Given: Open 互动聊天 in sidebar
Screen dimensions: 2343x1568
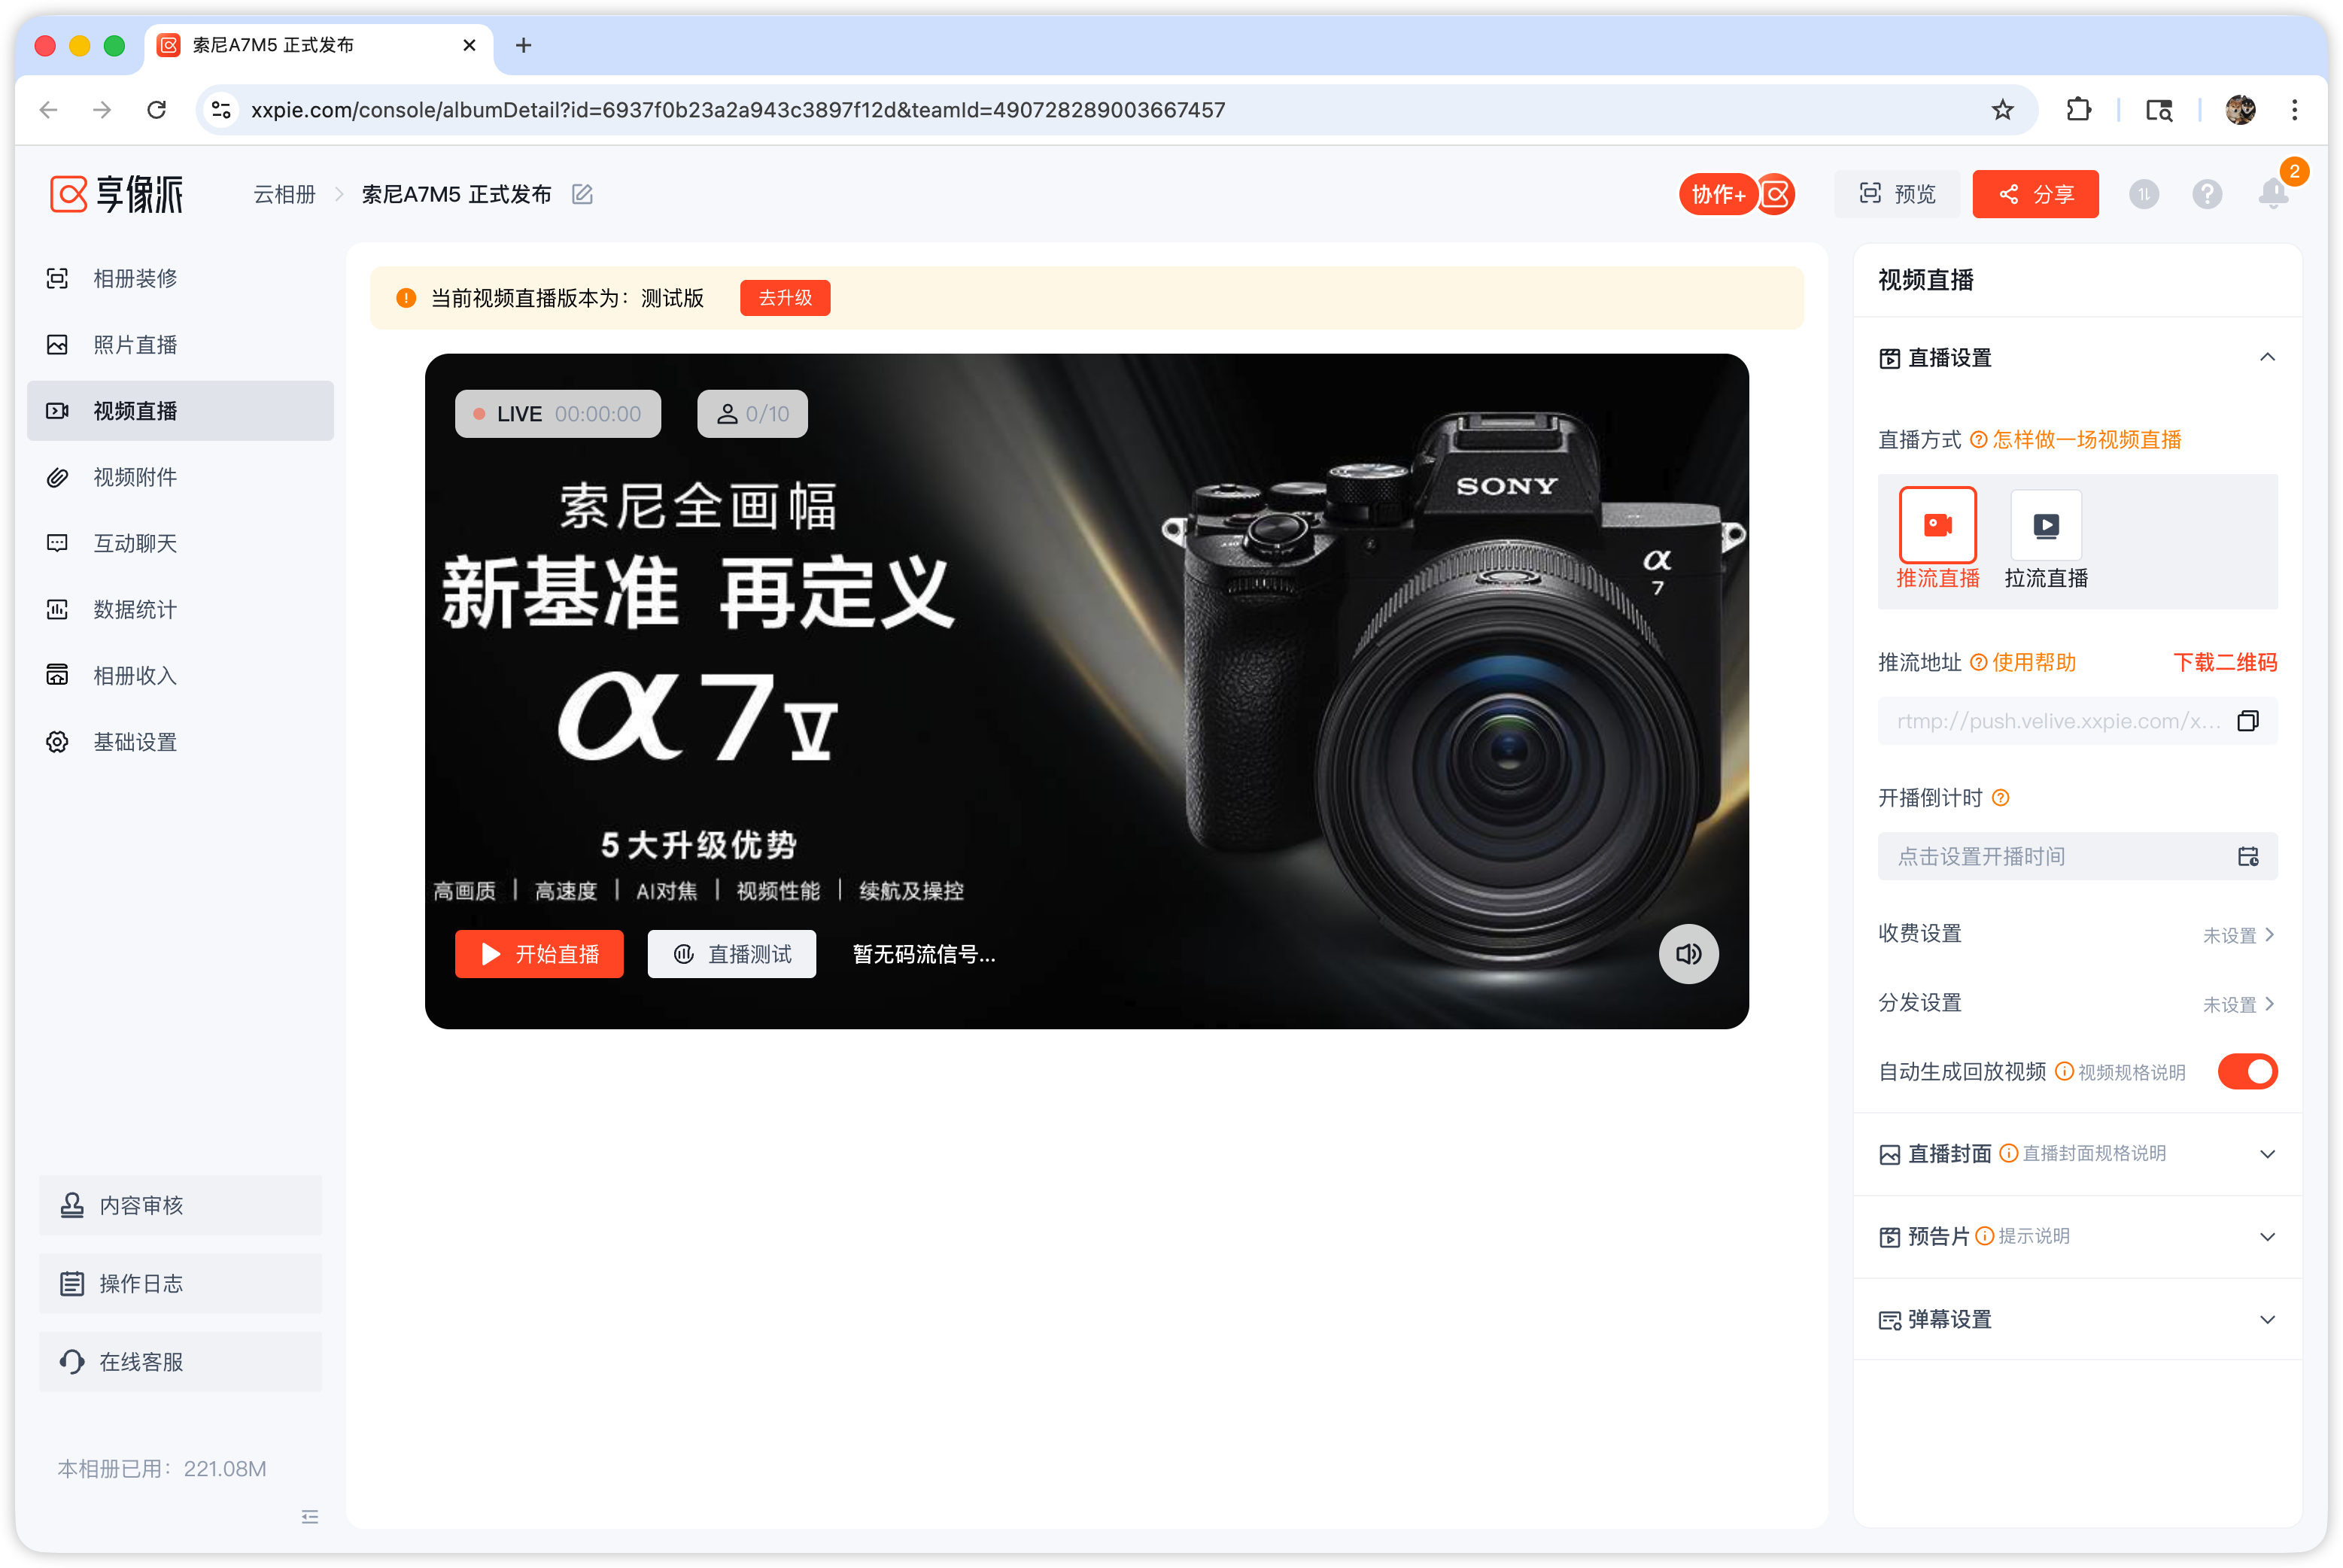Looking at the screenshot, I should (135, 544).
